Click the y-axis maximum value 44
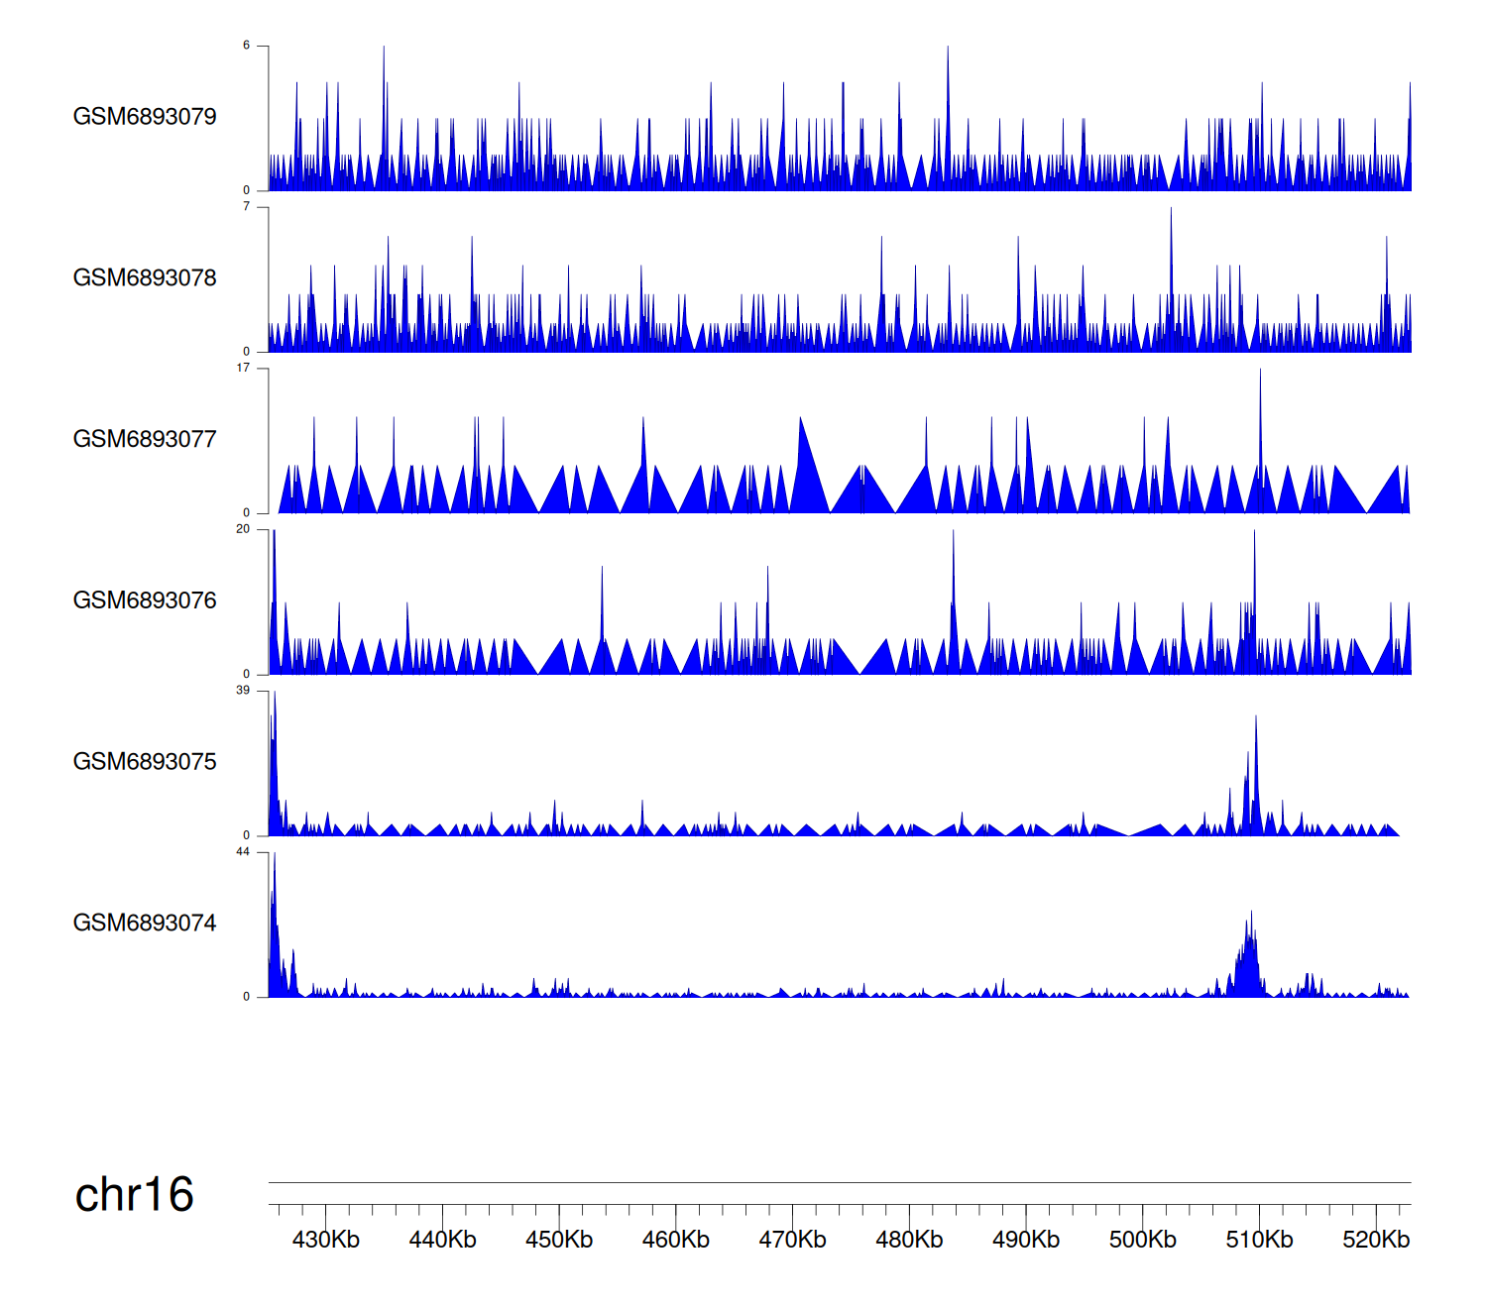The width and height of the screenshot is (1487, 1308). [243, 852]
